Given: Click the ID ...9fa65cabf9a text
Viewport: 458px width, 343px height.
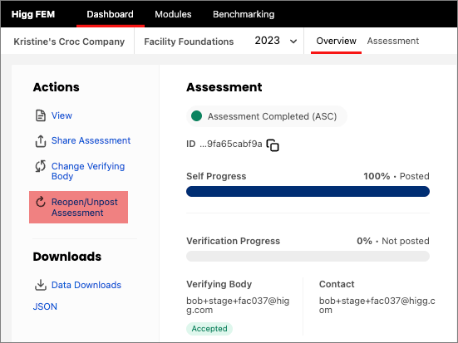Looking at the screenshot, I should [224, 144].
